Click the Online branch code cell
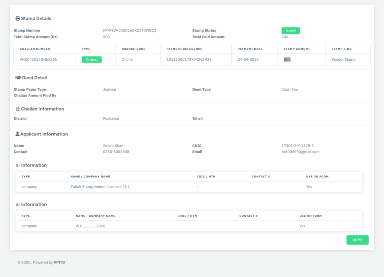Screen dimensions: 384x277 [x=127, y=60]
